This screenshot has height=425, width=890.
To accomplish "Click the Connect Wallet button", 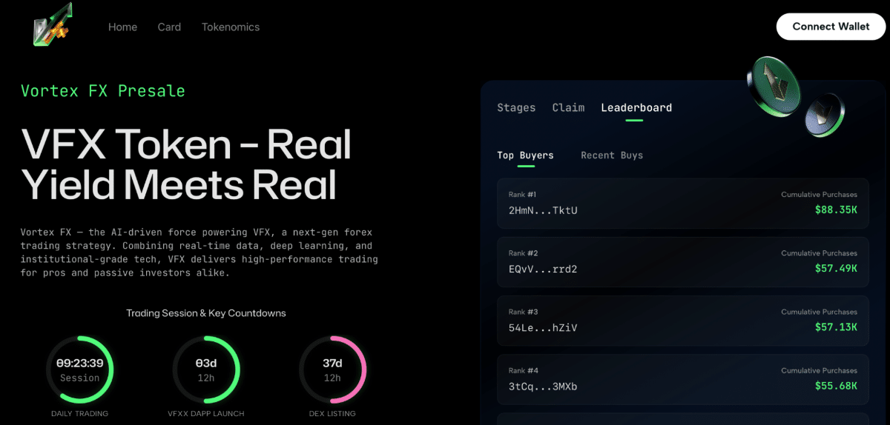I will pos(831,26).
